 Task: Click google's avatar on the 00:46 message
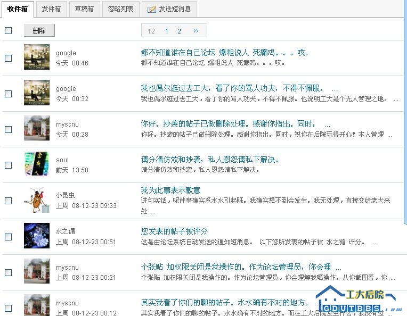pyautogui.click(x=37, y=57)
